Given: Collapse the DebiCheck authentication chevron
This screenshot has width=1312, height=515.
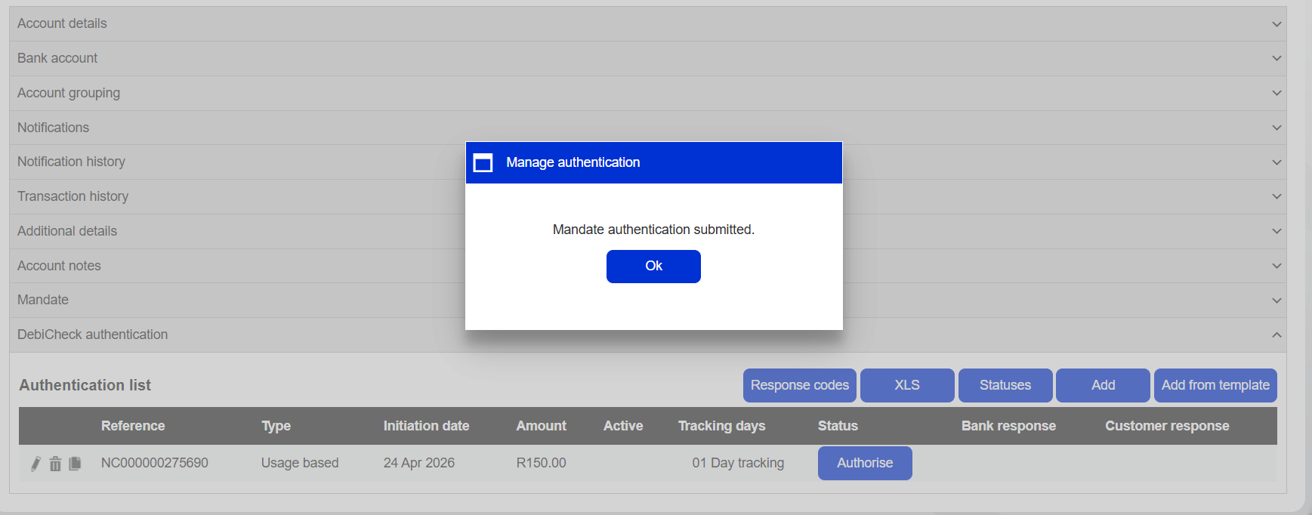Looking at the screenshot, I should [x=1276, y=335].
